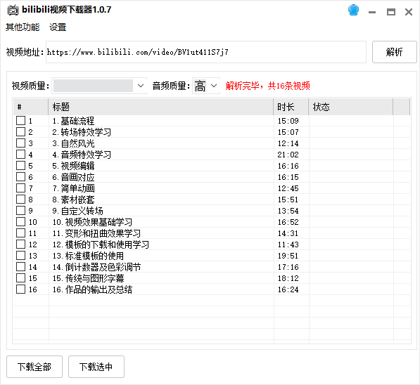Maximize the downloader window
Screen dimensions: 420x385
[x=390, y=12]
